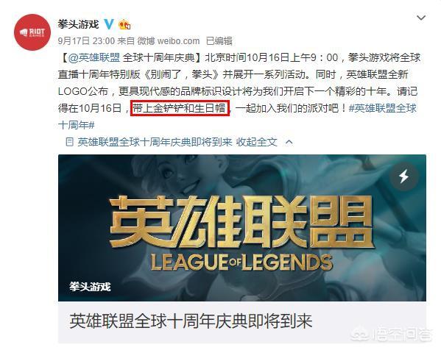
Task: Collapse full text with 收起全文
Action: [x=256, y=142]
